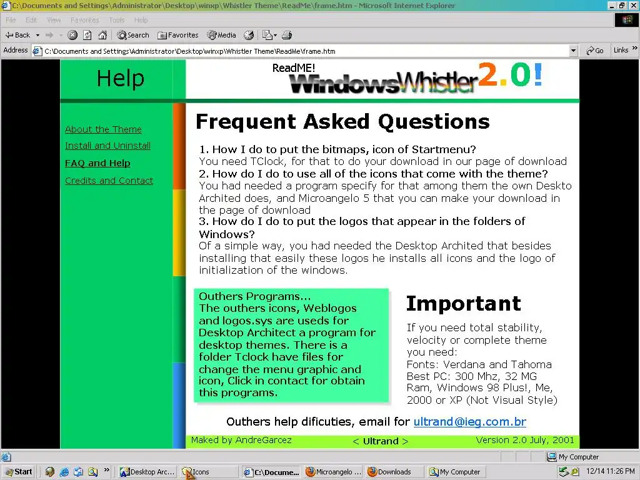Image resolution: width=640 pixels, height=480 pixels.
Task: Switch to Microangelo taskbar window
Action: pos(333,472)
